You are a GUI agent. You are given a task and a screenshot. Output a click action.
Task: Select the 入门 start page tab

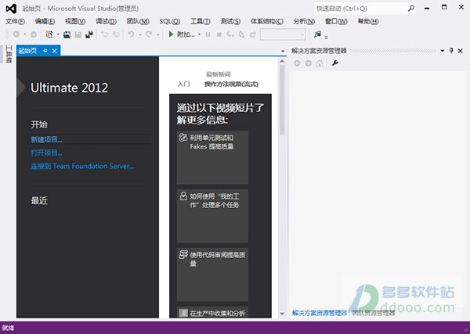(183, 84)
